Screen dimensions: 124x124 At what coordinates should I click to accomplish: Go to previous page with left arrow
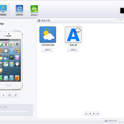click(90, 114)
